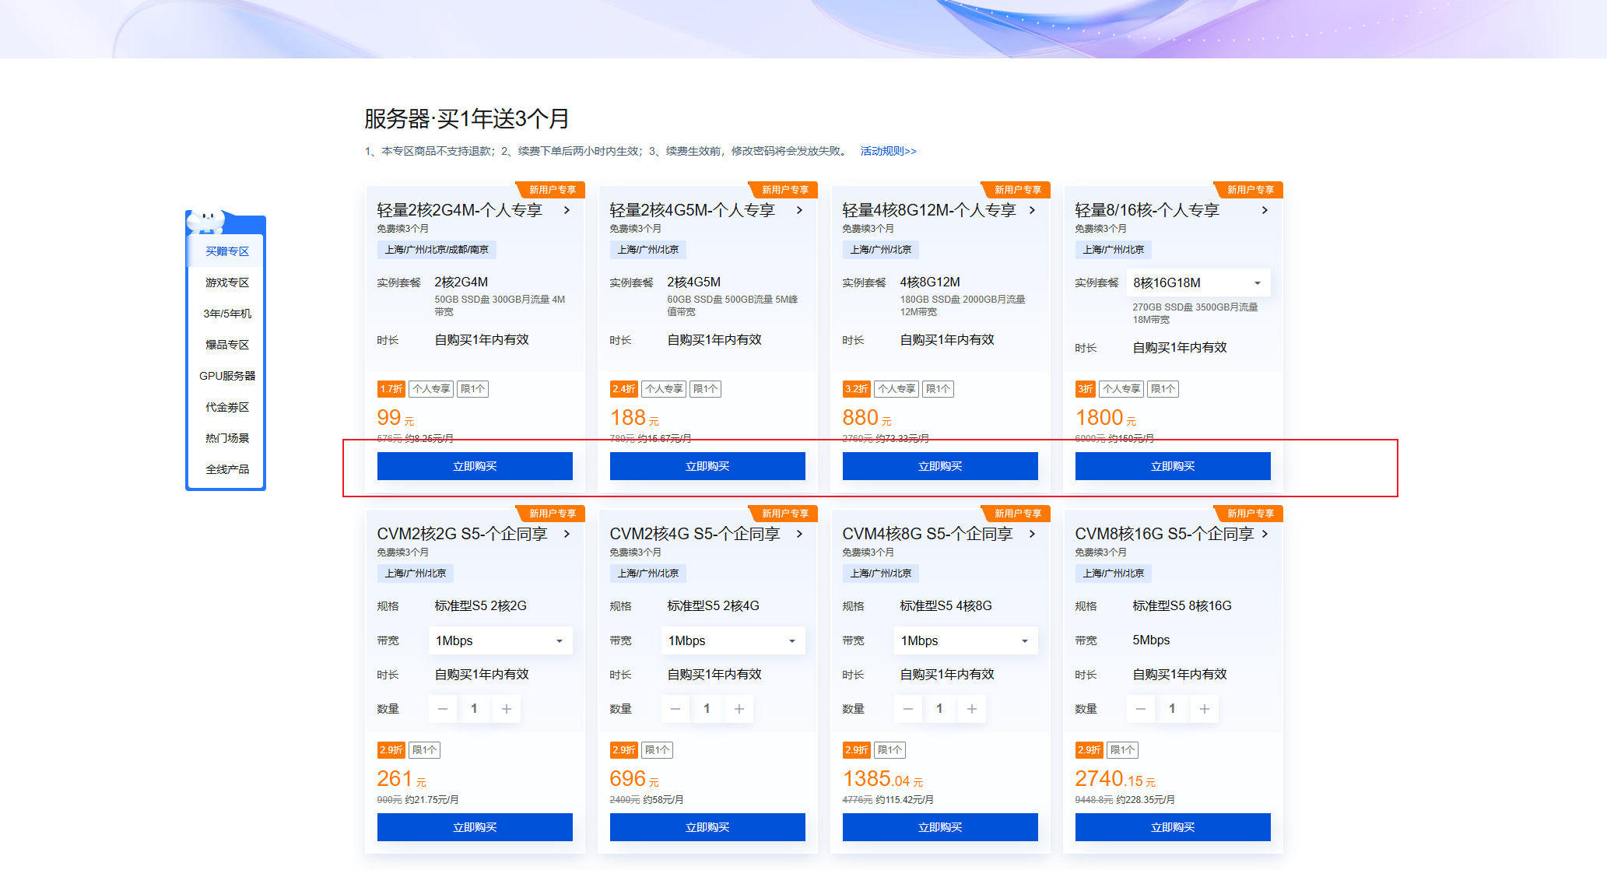Open the 活动规则>> link
Viewport: 1607px width, 870px height.
point(887,150)
